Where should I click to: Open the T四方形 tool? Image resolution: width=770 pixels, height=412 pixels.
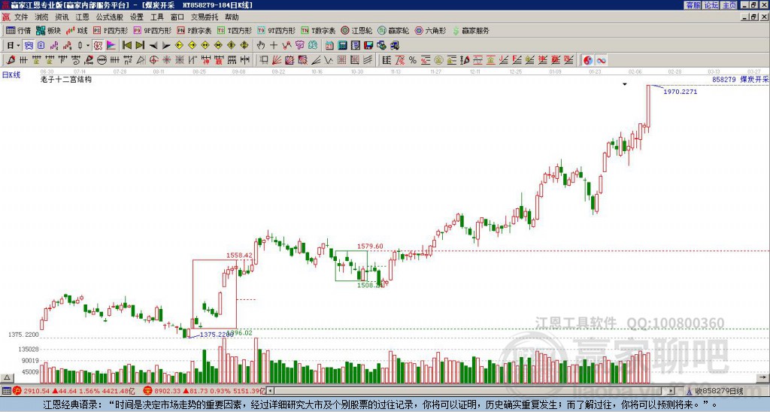(235, 30)
